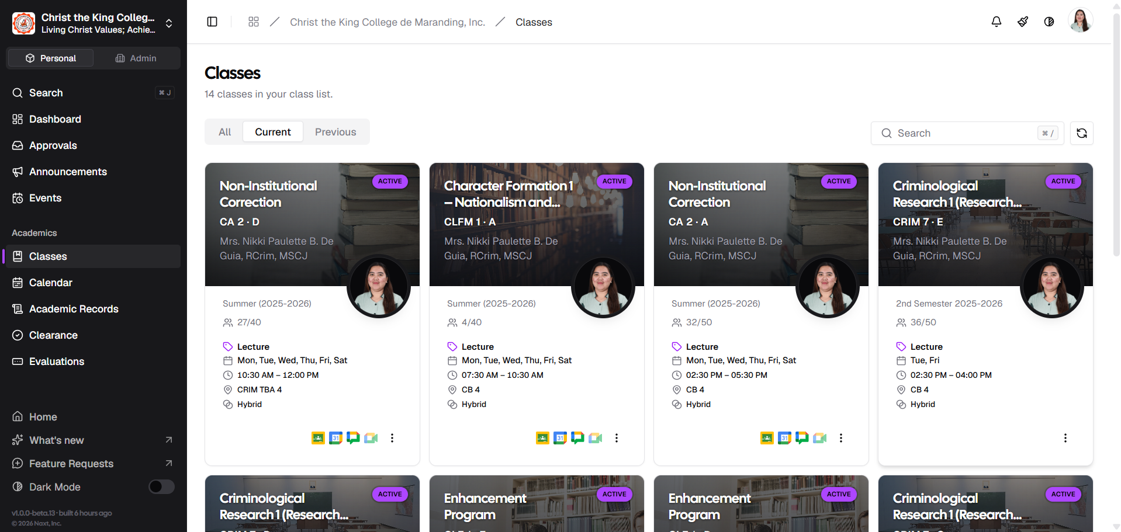This screenshot has height=532, width=1121.
Task: Open Google Calendar for the CA 2 · D class
Action: 335,438
